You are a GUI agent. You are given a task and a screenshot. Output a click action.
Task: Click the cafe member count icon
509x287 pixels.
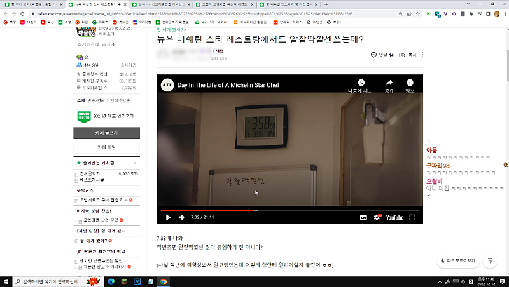click(79, 65)
